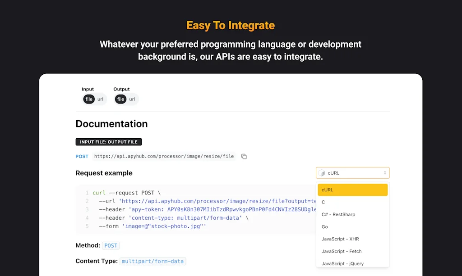Click the POST badge beside the endpoint URL
The image size is (462, 276).
(82, 156)
